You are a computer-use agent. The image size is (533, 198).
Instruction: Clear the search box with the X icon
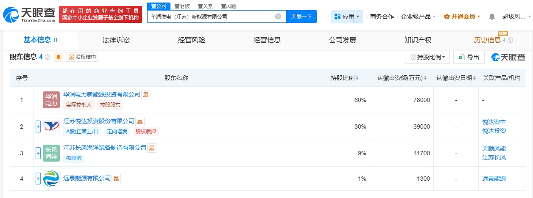tap(278, 16)
